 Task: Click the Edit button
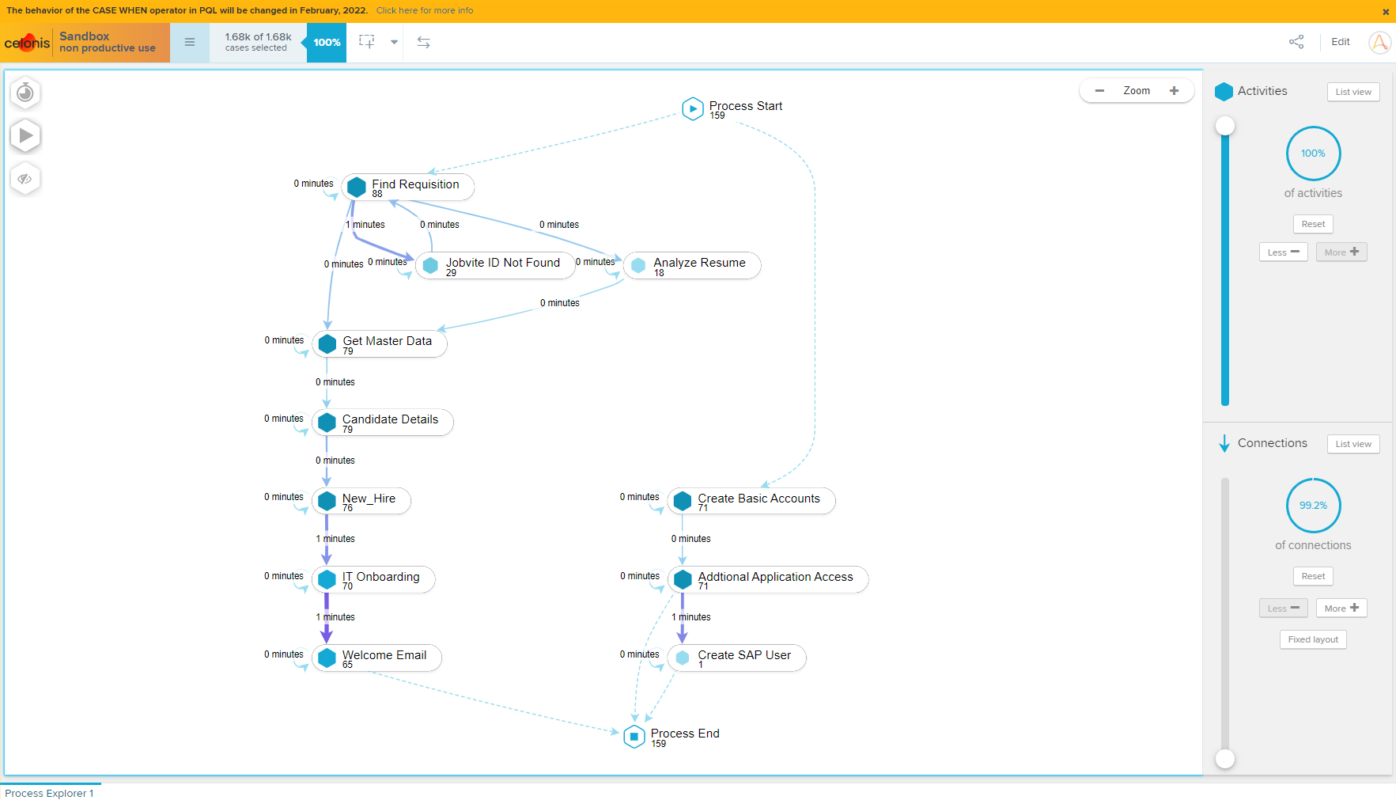click(x=1341, y=42)
